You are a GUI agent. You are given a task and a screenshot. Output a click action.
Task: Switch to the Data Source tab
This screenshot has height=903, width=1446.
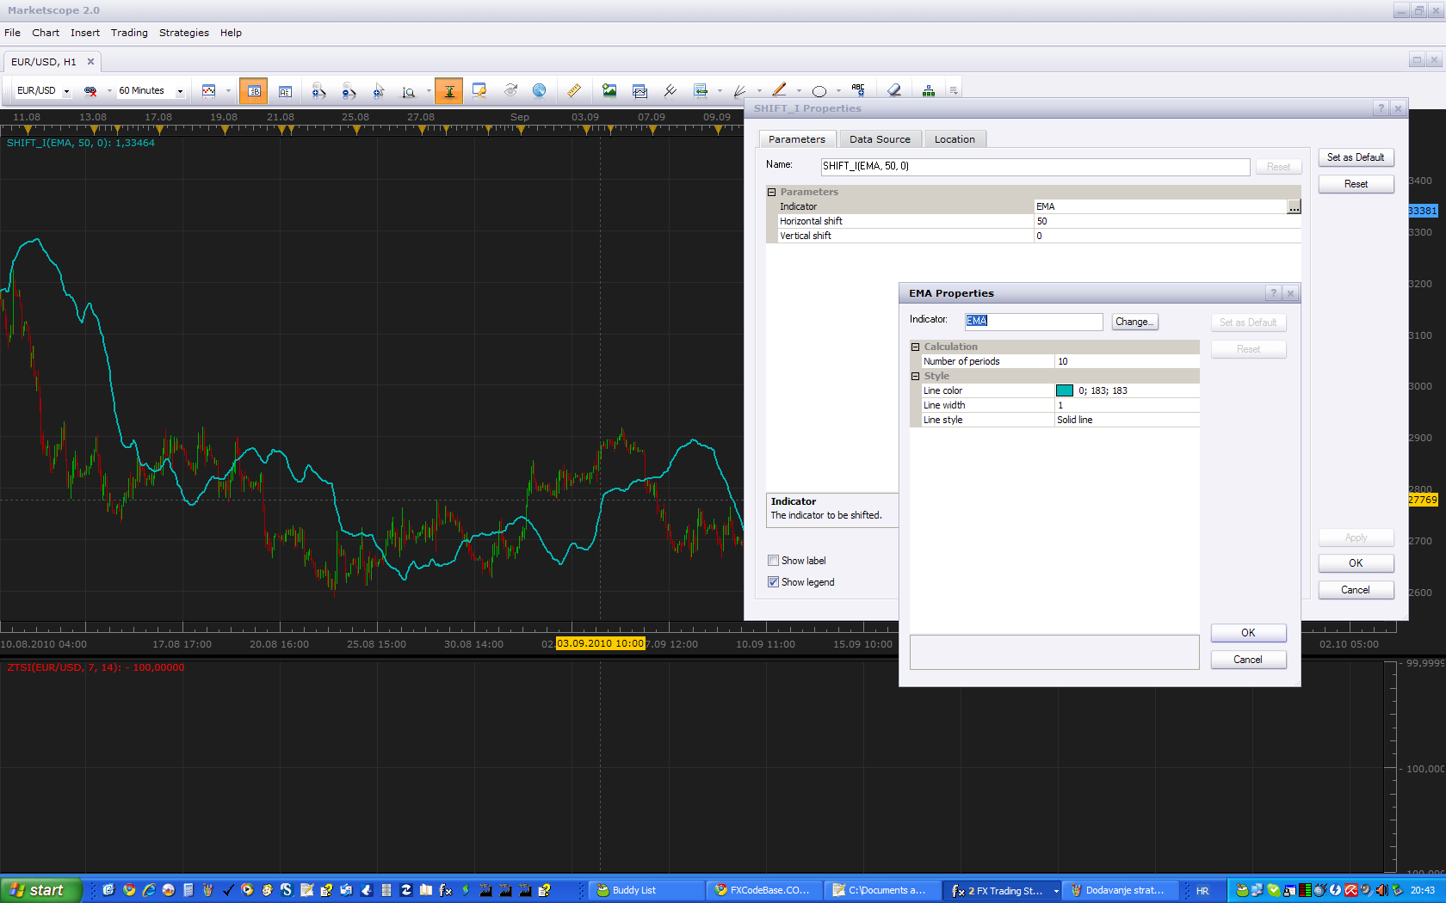pyautogui.click(x=880, y=139)
